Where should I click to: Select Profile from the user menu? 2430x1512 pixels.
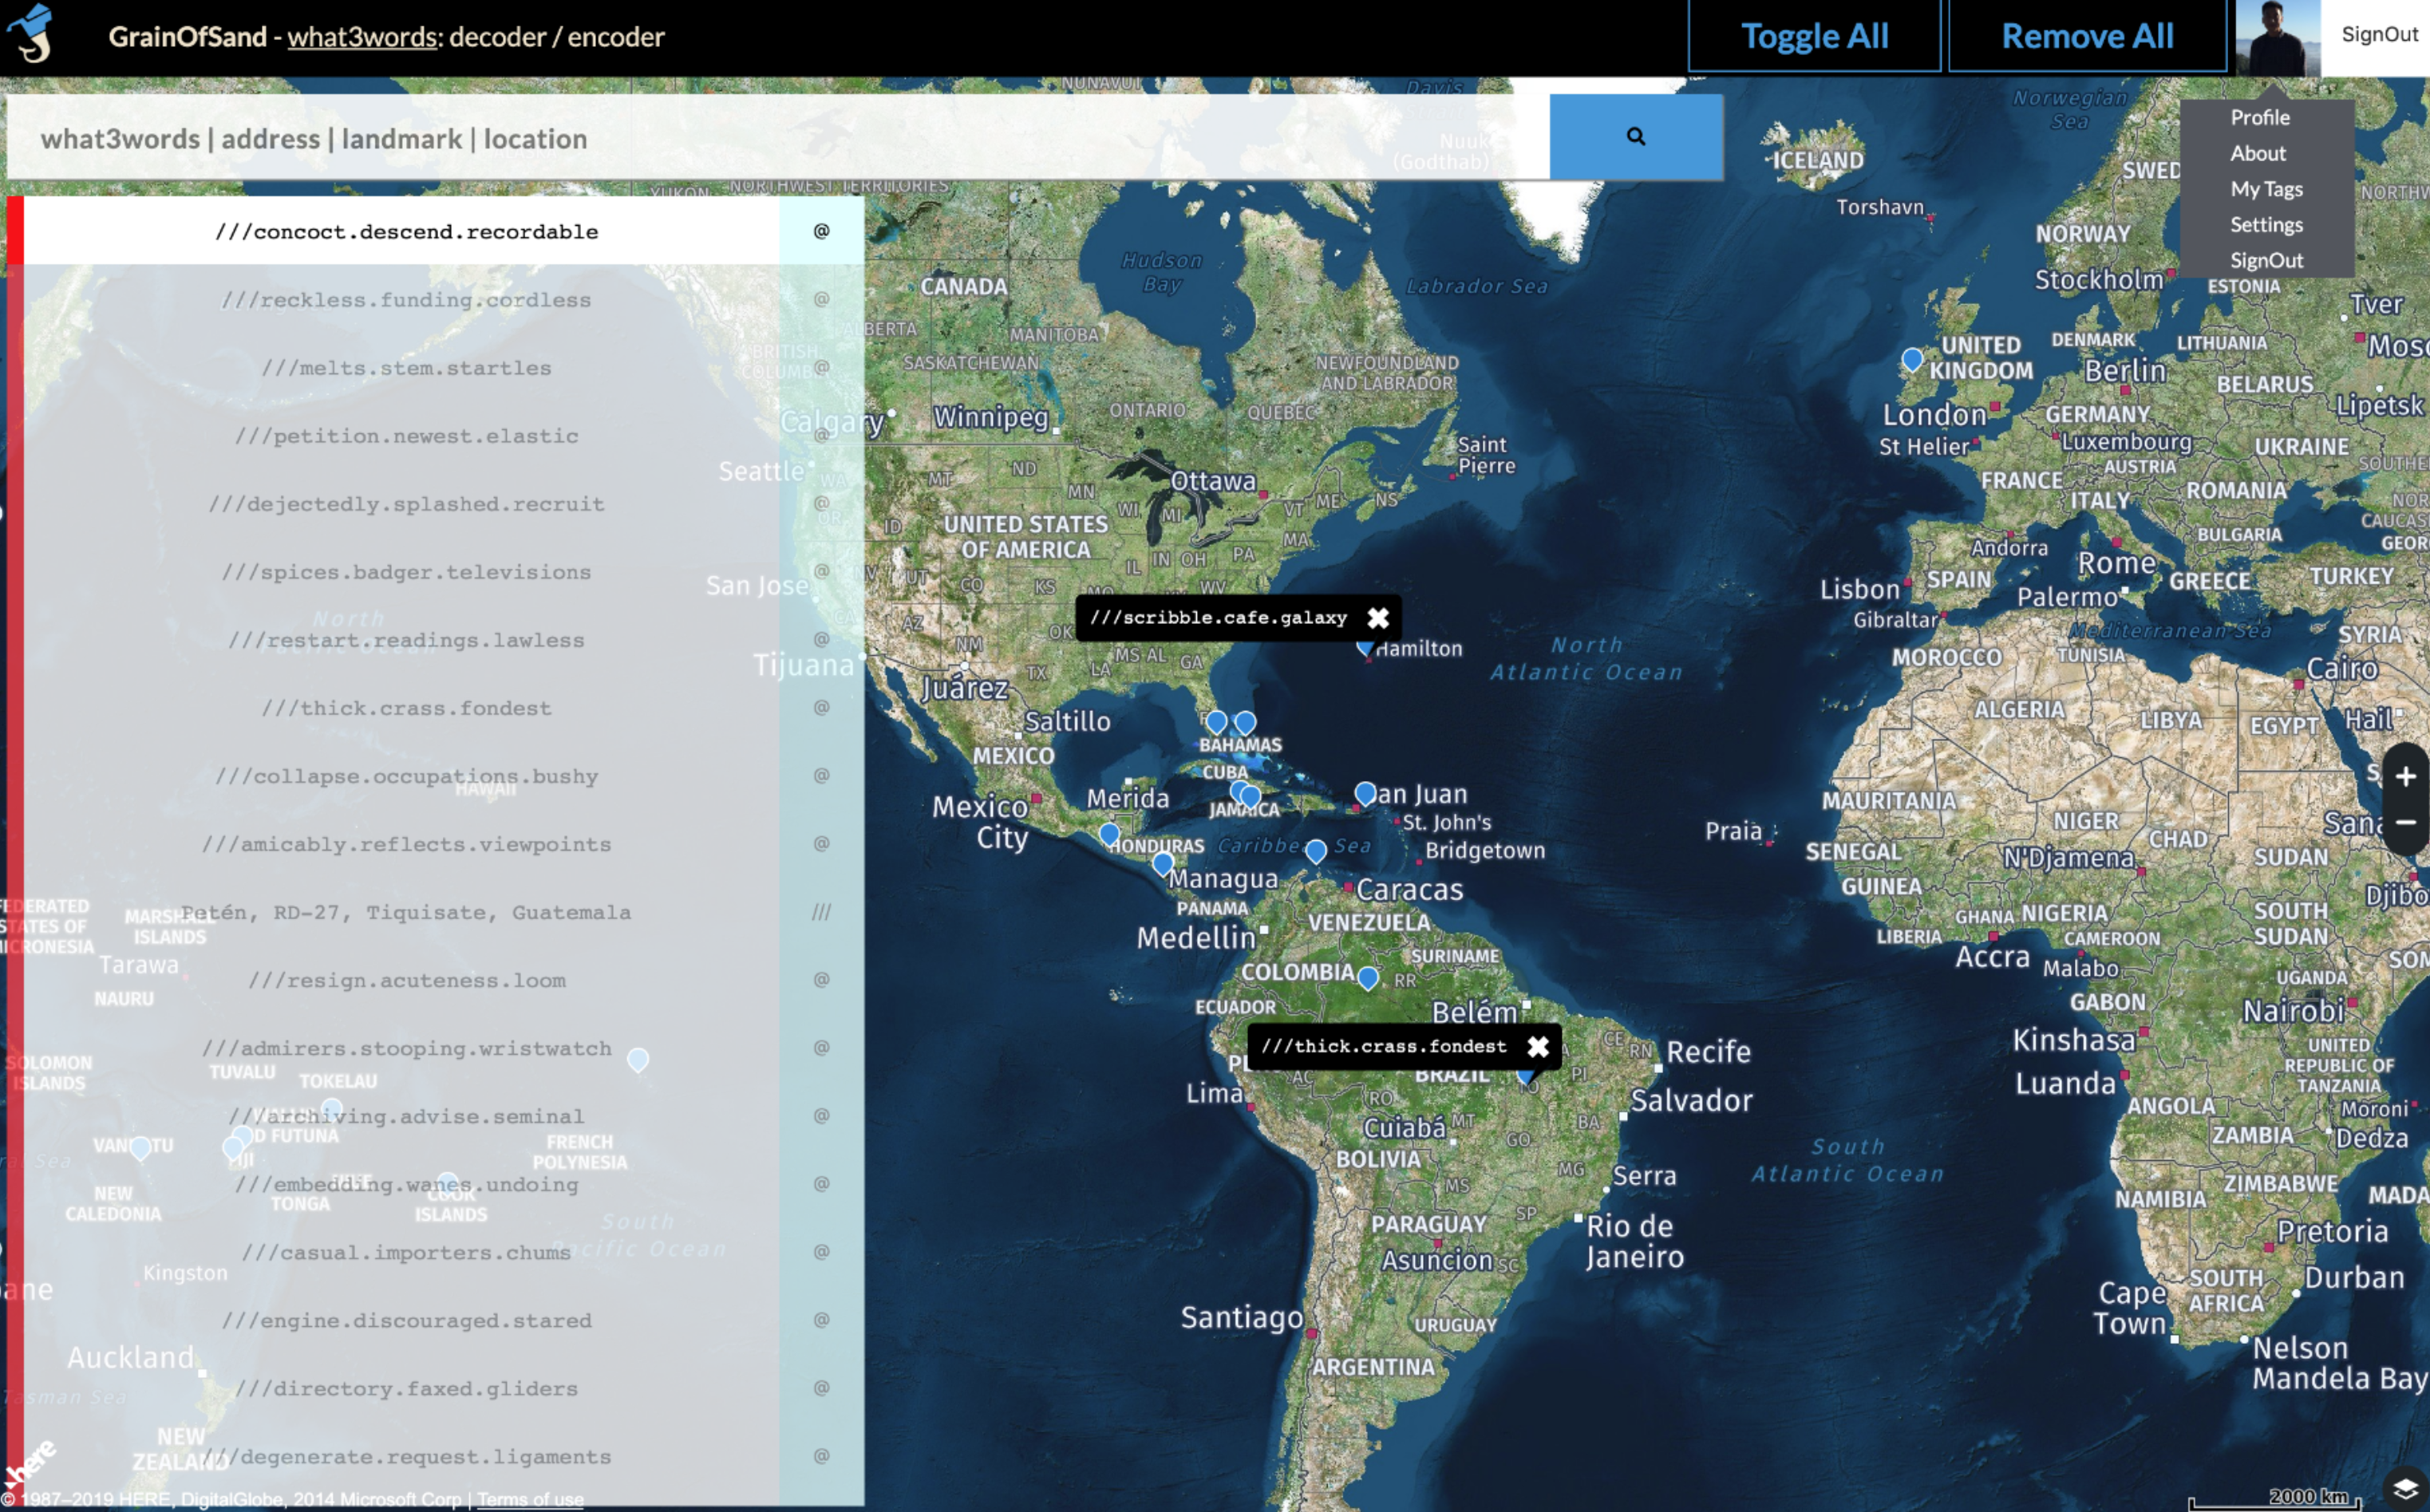(x=2259, y=117)
